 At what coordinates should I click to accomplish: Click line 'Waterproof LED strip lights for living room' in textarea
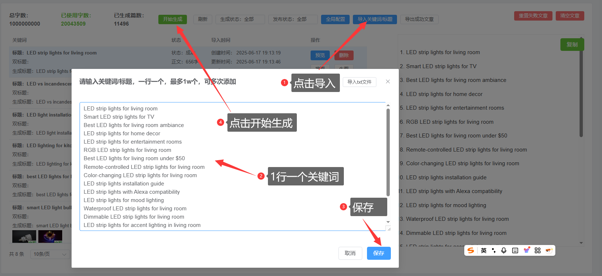pos(135,209)
